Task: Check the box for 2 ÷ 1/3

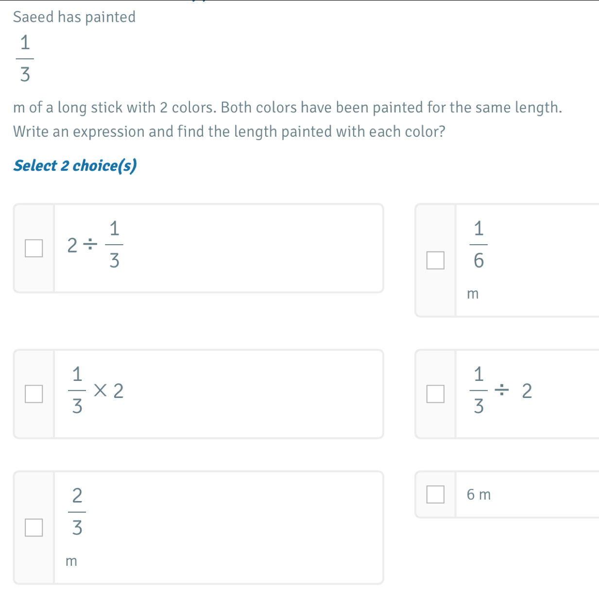Action: pyautogui.click(x=34, y=248)
